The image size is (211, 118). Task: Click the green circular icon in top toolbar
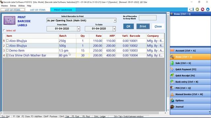197,10
